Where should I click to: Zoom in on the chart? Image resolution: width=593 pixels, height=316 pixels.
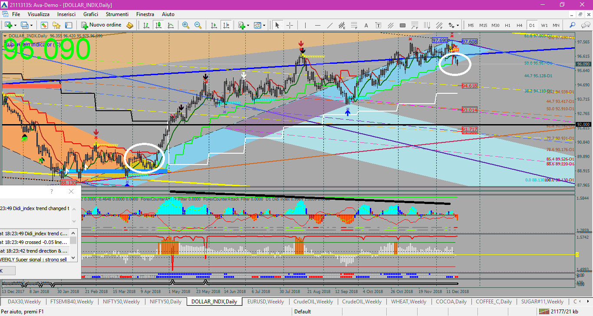186,25
